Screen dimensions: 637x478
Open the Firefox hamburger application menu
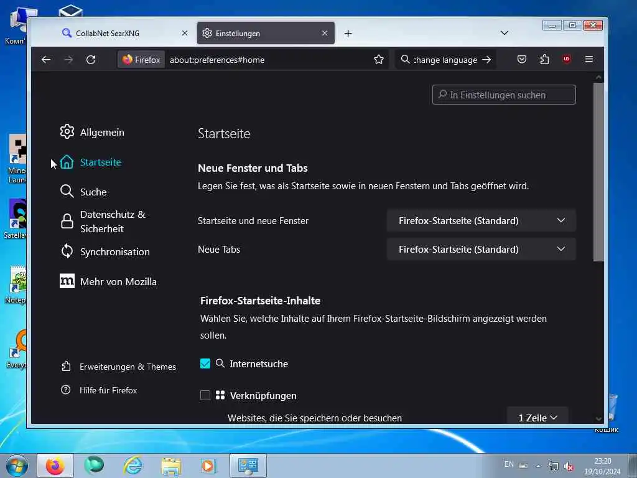[588, 59]
